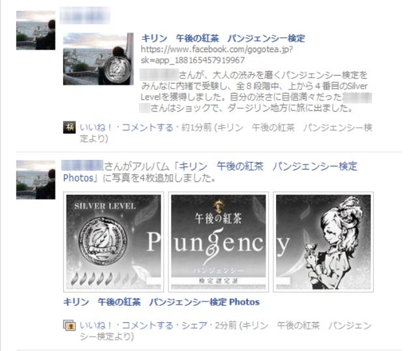Open the lady with teacup illustration photo
This screenshot has width=413, height=351.
pos(323,242)
